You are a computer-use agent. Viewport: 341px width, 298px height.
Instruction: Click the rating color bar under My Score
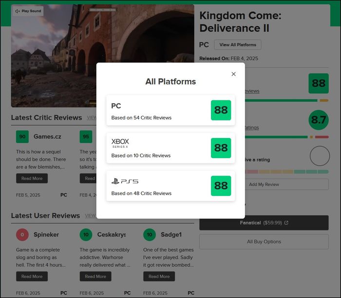point(287,172)
